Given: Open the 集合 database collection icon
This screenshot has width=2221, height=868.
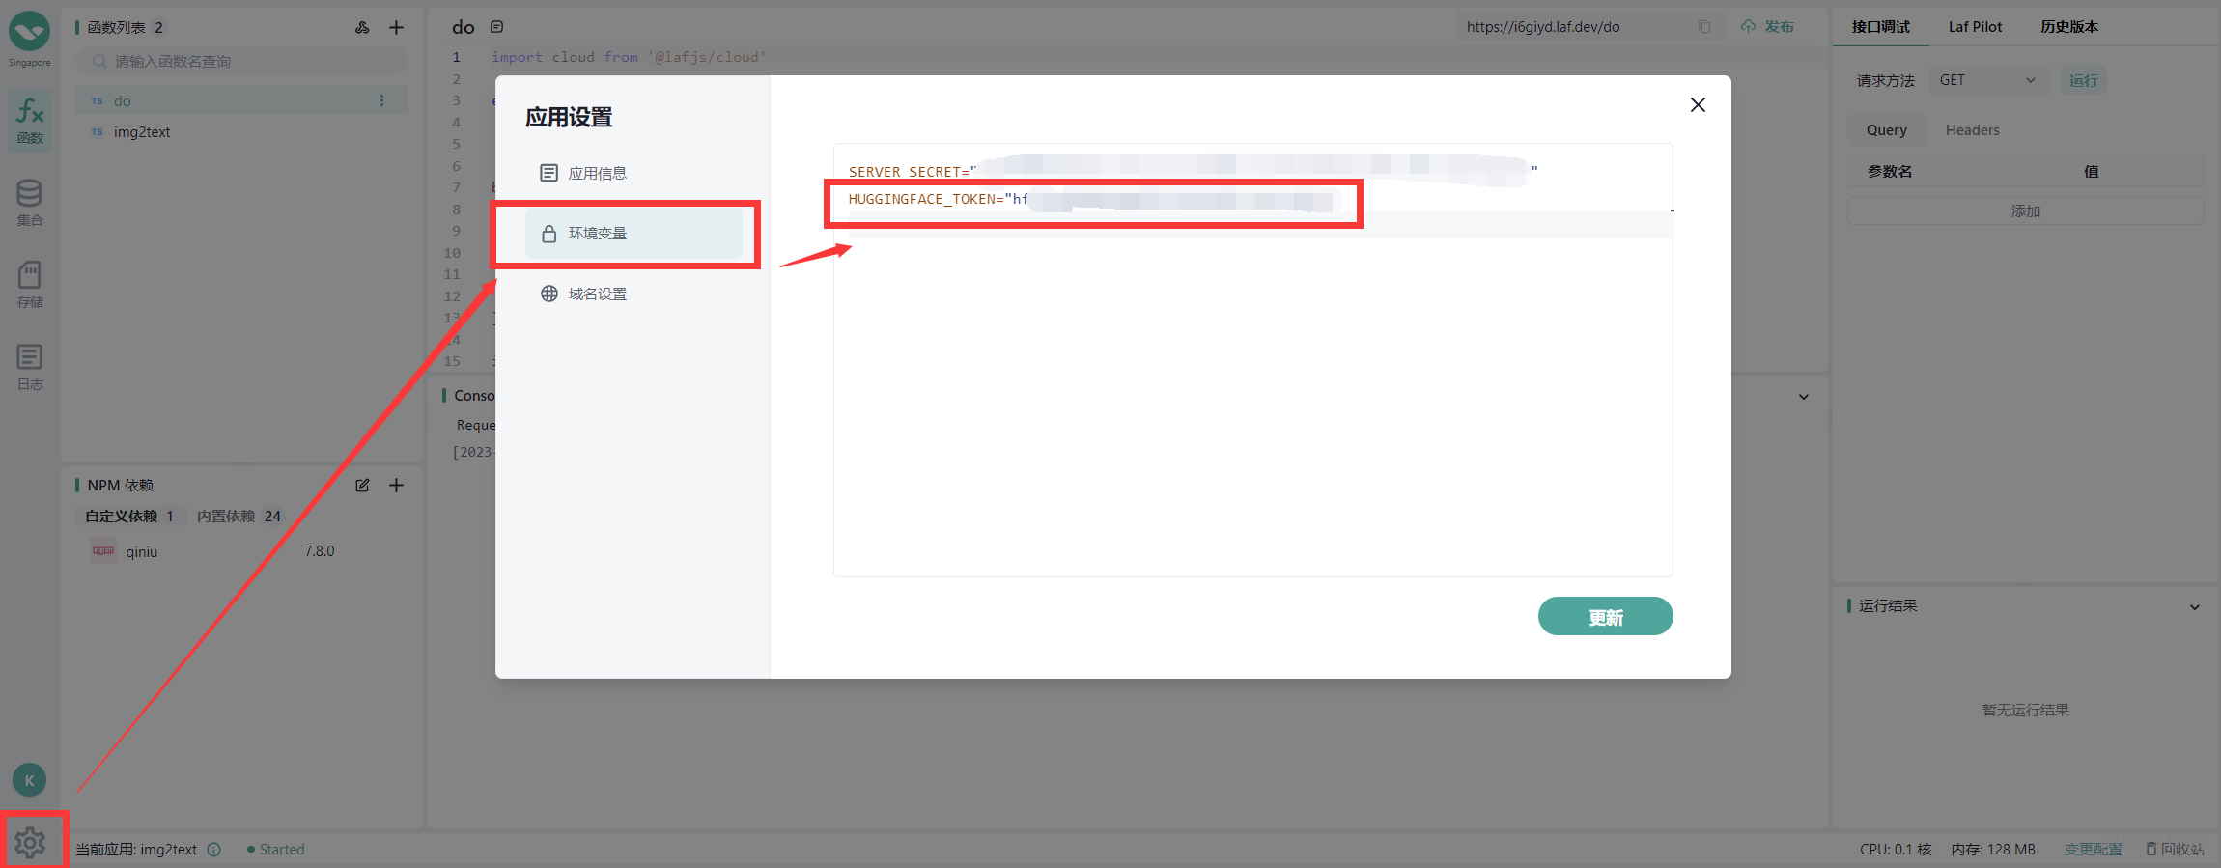Looking at the screenshot, I should tap(30, 202).
